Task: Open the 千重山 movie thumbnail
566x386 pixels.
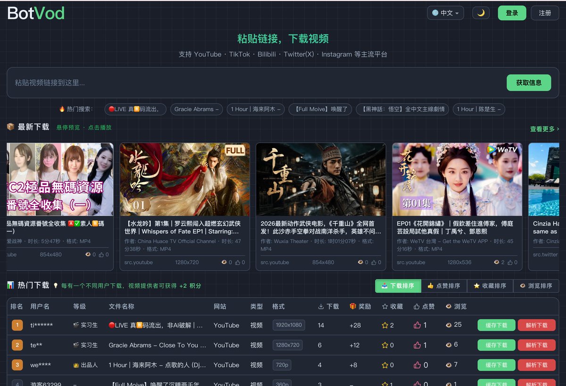Action: tap(321, 179)
